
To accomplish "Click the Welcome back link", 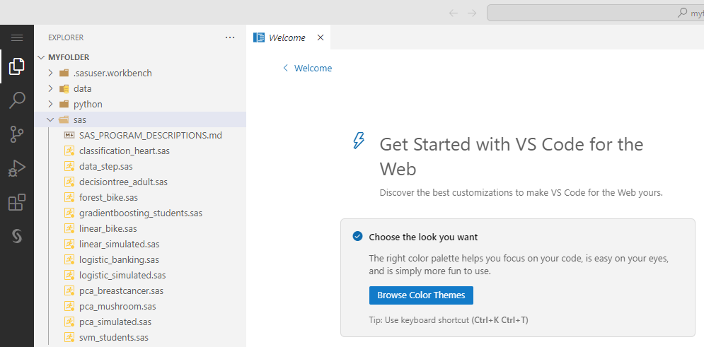I will [x=307, y=69].
